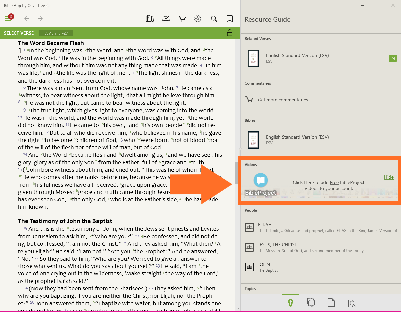Switch to the notes document tab
The height and width of the screenshot is (312, 401).
pos(331,303)
